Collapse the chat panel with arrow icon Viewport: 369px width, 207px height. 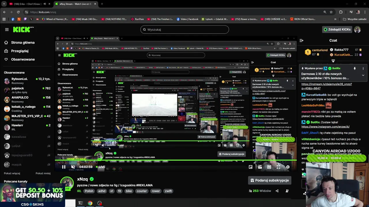click(301, 41)
